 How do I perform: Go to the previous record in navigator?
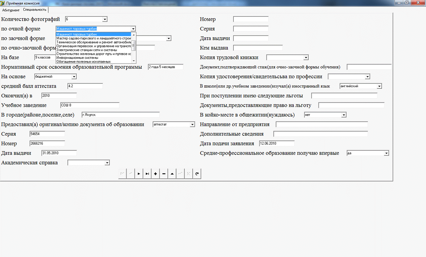click(x=131, y=174)
